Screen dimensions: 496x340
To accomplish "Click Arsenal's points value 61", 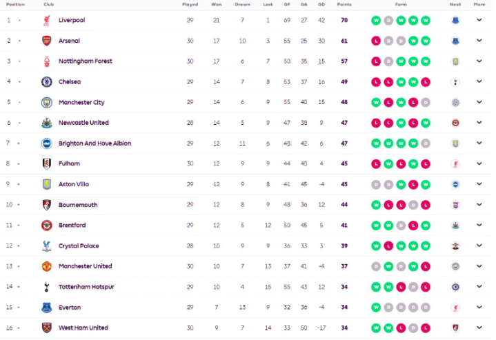I will click(x=344, y=41).
